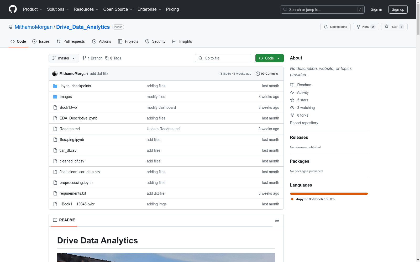Expand the Open Source menu
Image resolution: width=420 pixels, height=262 pixels.
click(x=118, y=9)
